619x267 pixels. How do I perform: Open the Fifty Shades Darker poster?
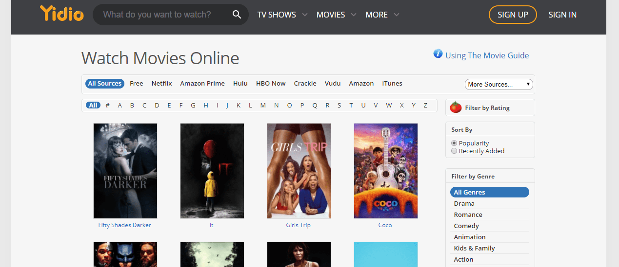(x=125, y=171)
